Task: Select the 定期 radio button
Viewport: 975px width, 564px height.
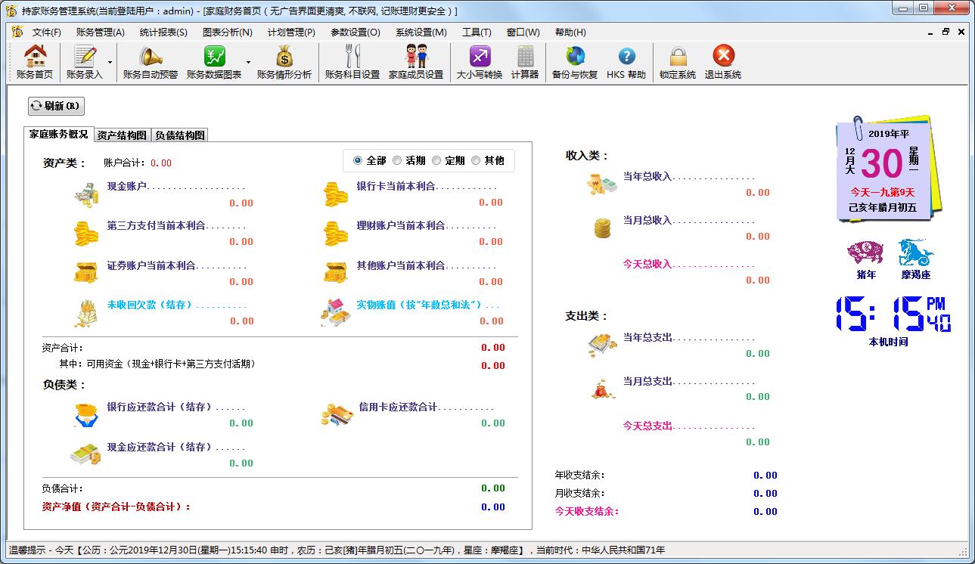Action: (435, 160)
